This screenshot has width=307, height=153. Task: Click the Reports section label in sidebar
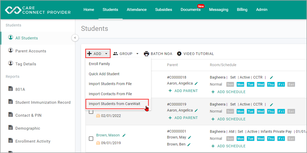click(x=12, y=76)
